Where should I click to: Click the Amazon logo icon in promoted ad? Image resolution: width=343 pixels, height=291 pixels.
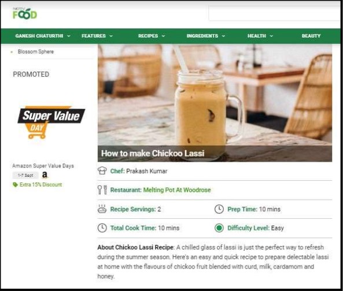click(x=45, y=174)
